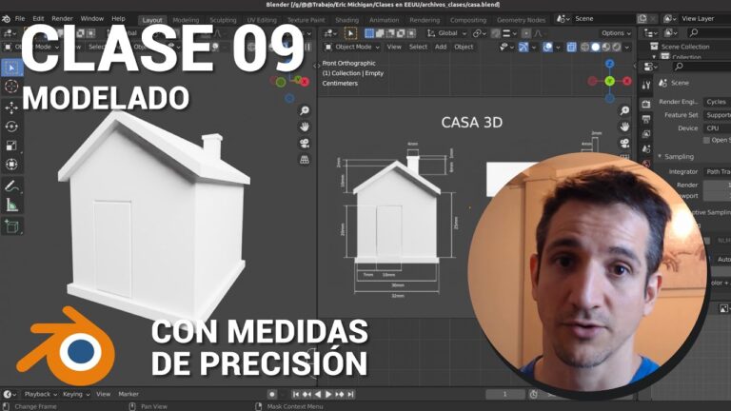Open the Render properties tab
The height and width of the screenshot is (411, 731).
coord(646,104)
